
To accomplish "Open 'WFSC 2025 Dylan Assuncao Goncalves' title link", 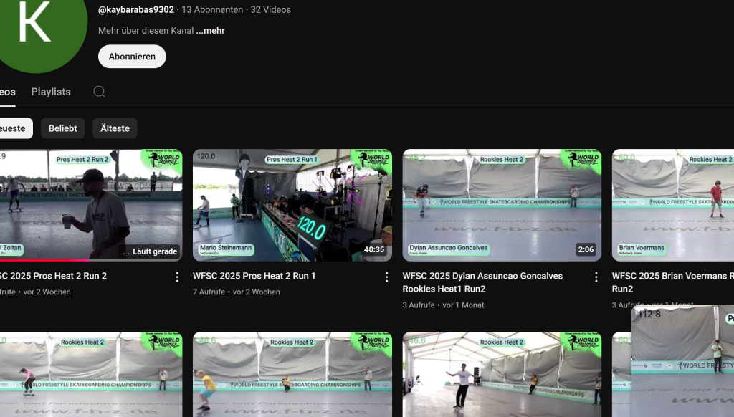I will point(482,276).
